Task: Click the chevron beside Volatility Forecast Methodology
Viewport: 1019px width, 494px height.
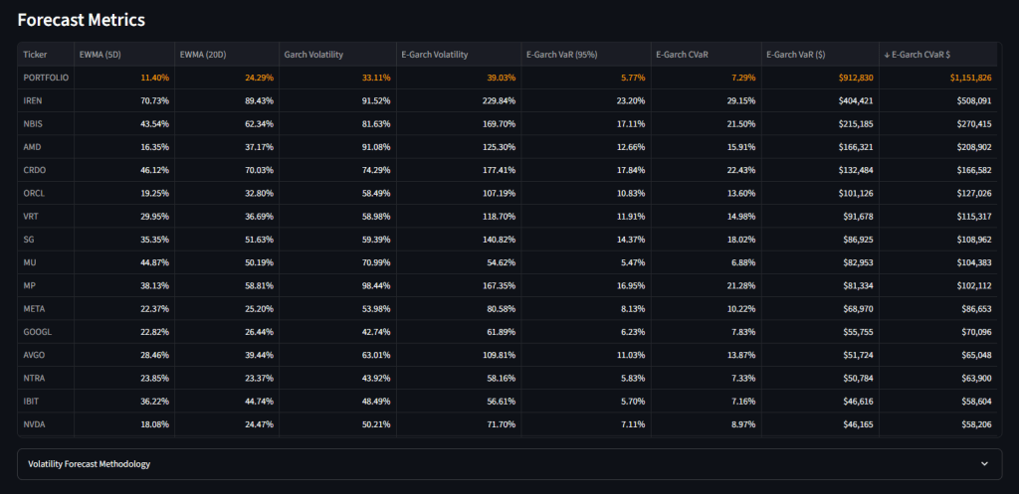Action: [984, 464]
